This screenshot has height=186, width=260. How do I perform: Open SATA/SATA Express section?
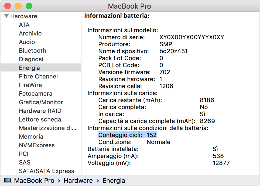click(46, 171)
